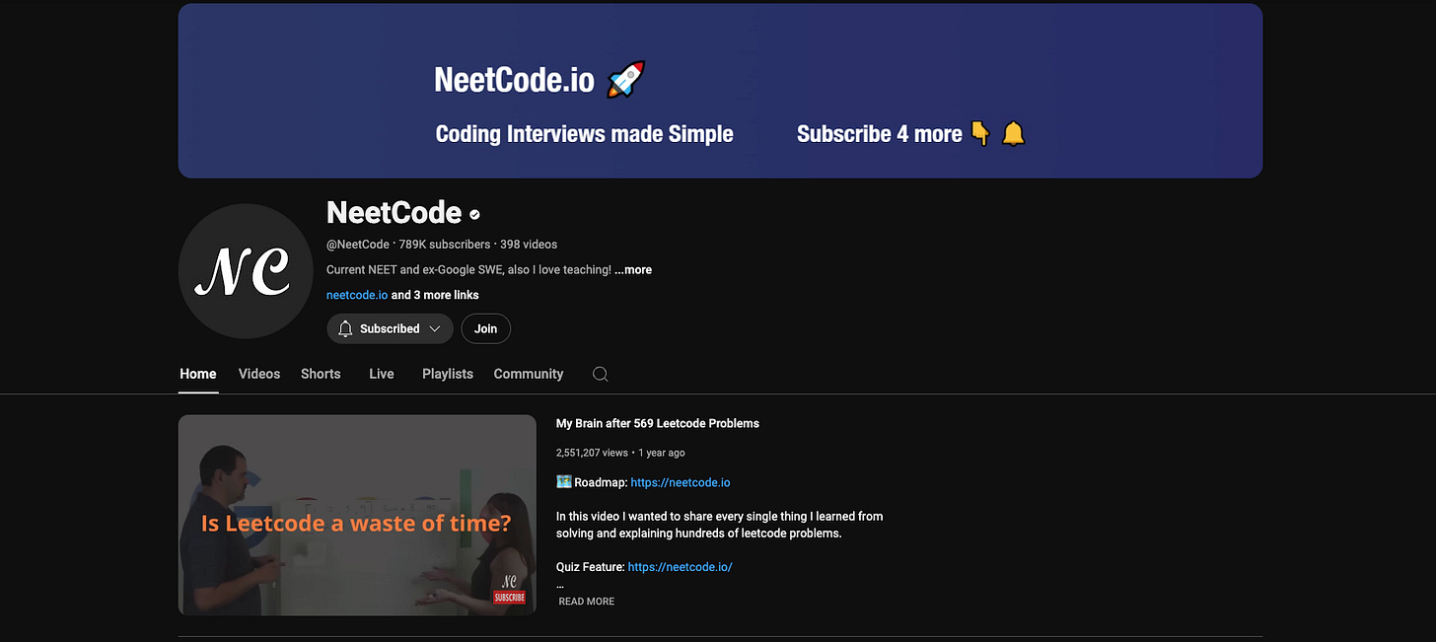
Task: Open the neetcode.io channel link
Action: (357, 295)
